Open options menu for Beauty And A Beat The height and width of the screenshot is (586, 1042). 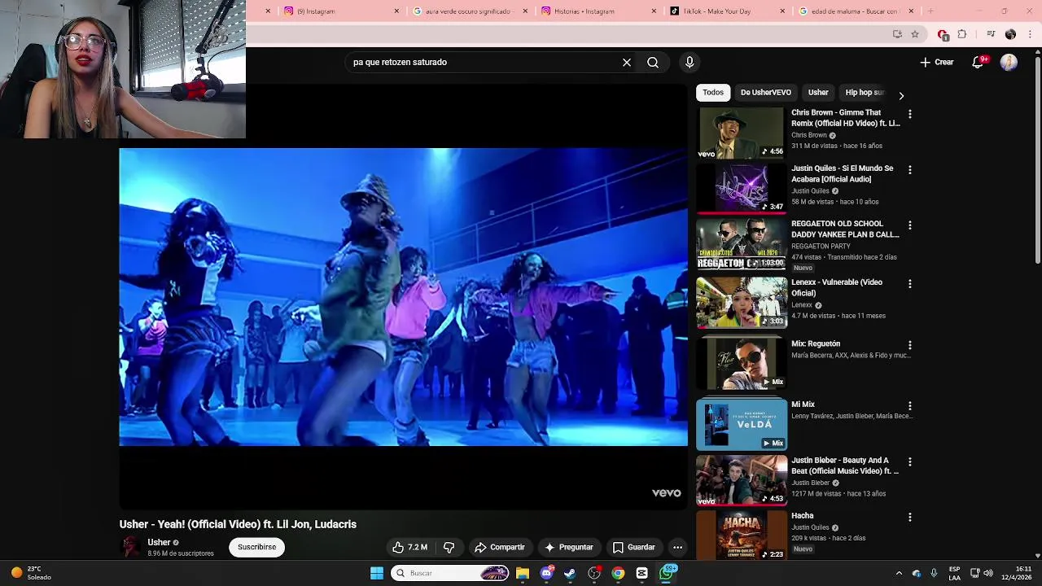910,461
